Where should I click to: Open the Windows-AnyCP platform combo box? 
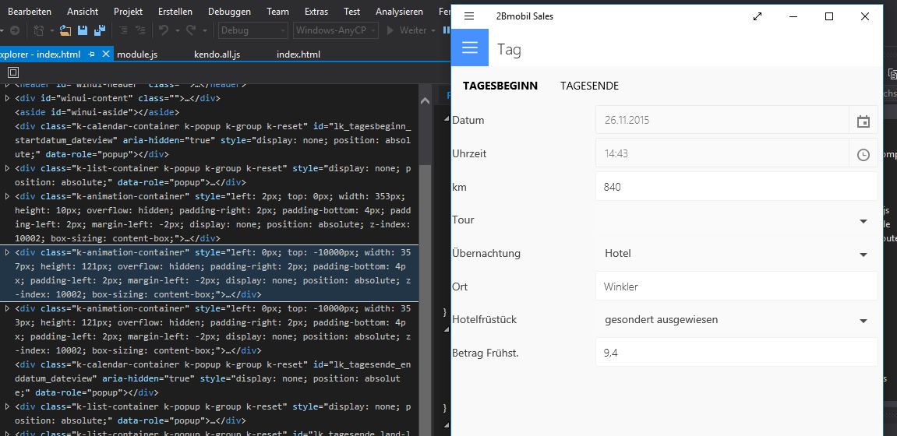(336, 30)
